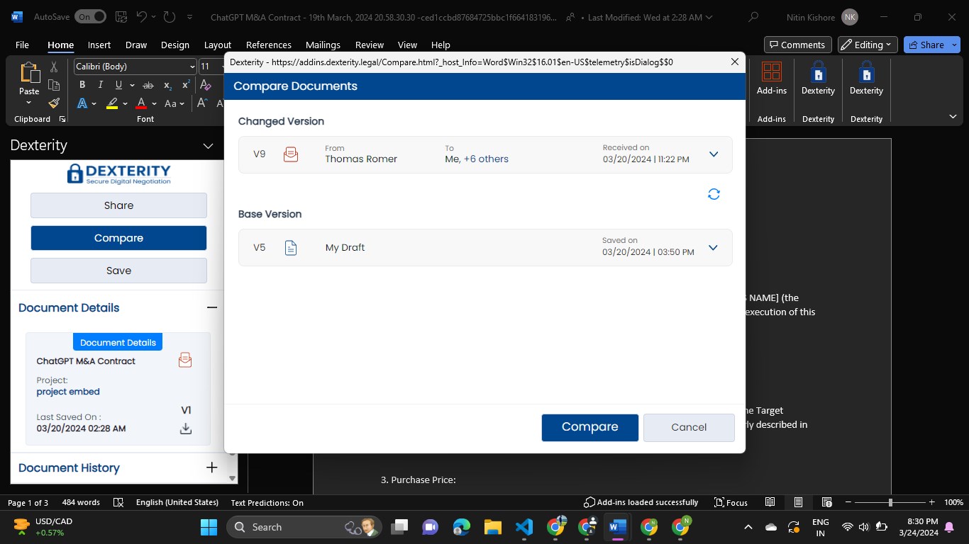969x544 pixels.
Task: Click the refresh icon in Compare Documents
Action: coord(714,194)
